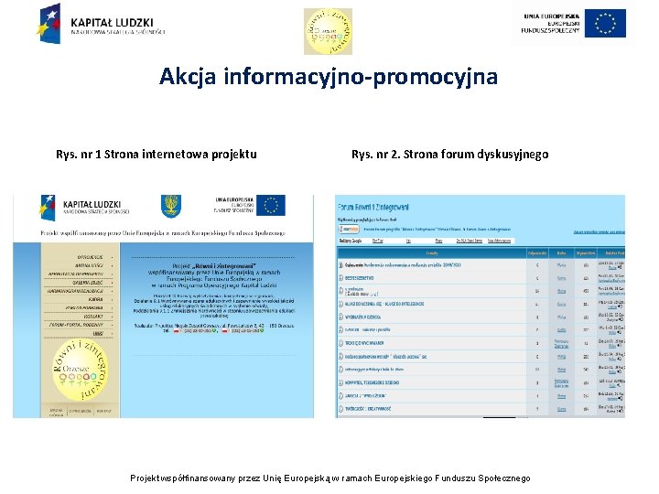Click the underlined link at forum top right
This screenshot has height=494, width=659.
point(599,231)
